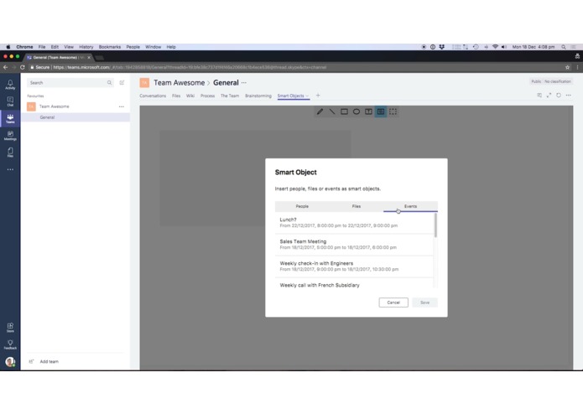Screen dimensions: 583x414
Task: Open the Activity feed in sidebar
Action: point(10,85)
